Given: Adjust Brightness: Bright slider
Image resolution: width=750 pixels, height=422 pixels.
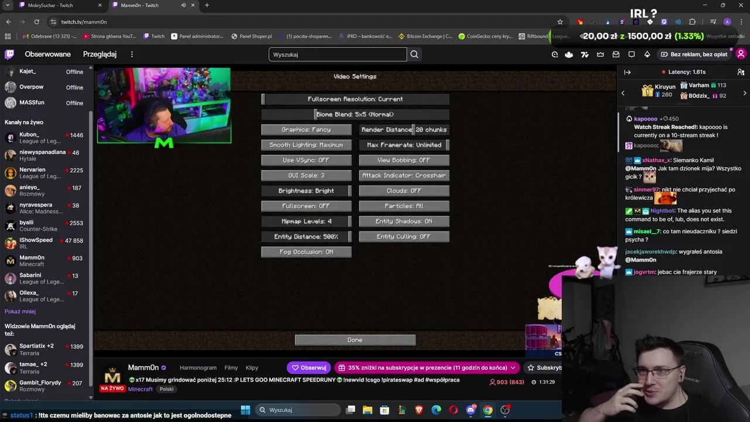Looking at the screenshot, I should pyautogui.click(x=306, y=190).
